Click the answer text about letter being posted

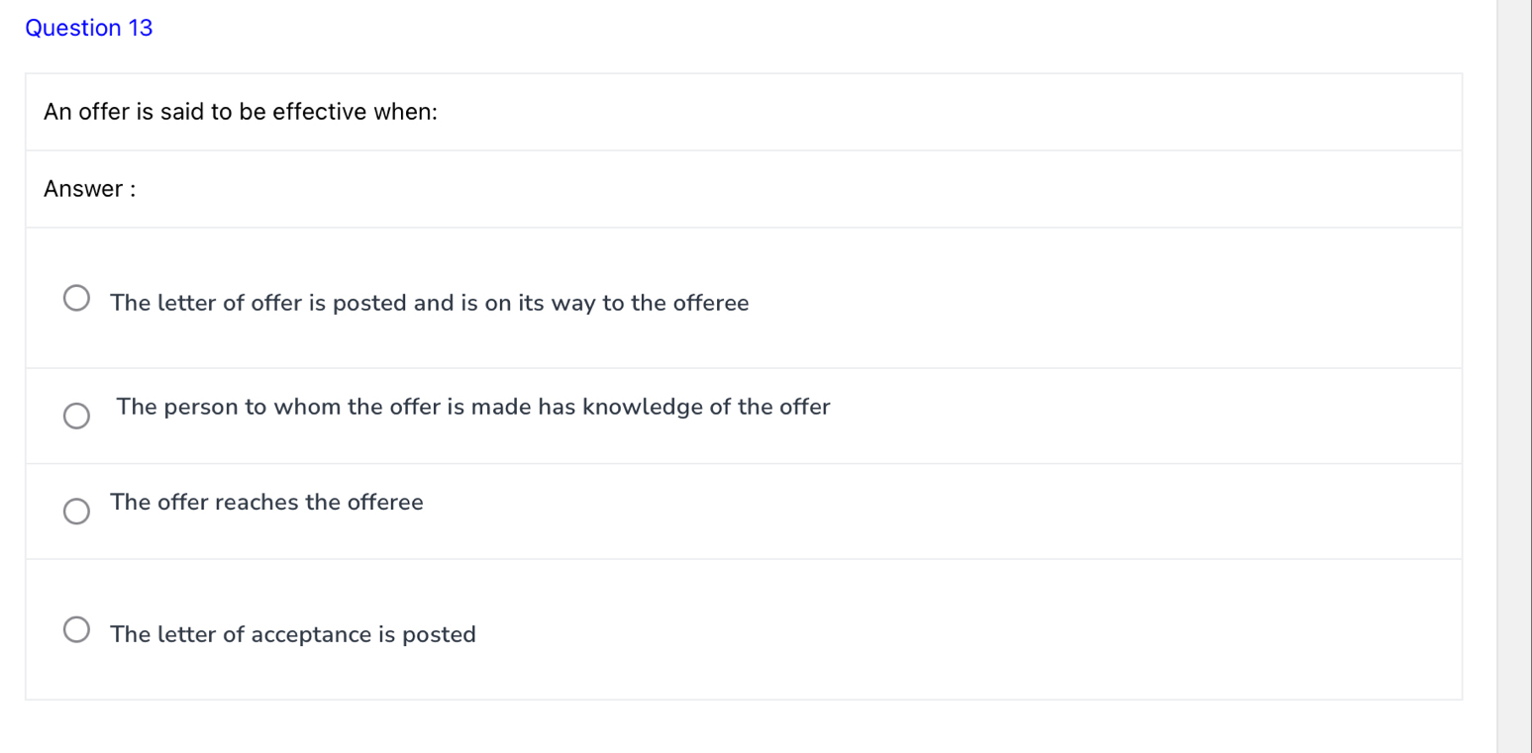[429, 303]
